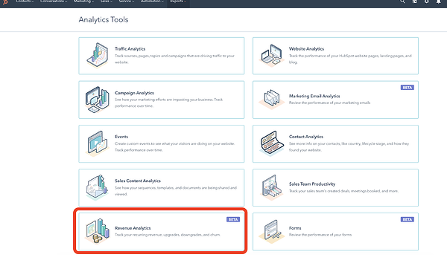447x269 pixels.
Task: Expand the Sales menu
Action: tap(107, 1)
